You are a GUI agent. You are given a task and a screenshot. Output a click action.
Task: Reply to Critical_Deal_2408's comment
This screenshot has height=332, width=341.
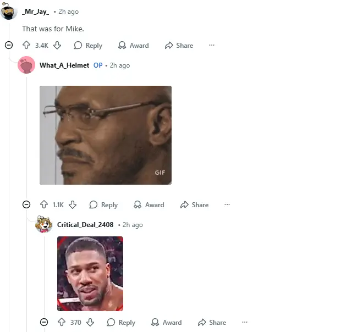(121, 322)
